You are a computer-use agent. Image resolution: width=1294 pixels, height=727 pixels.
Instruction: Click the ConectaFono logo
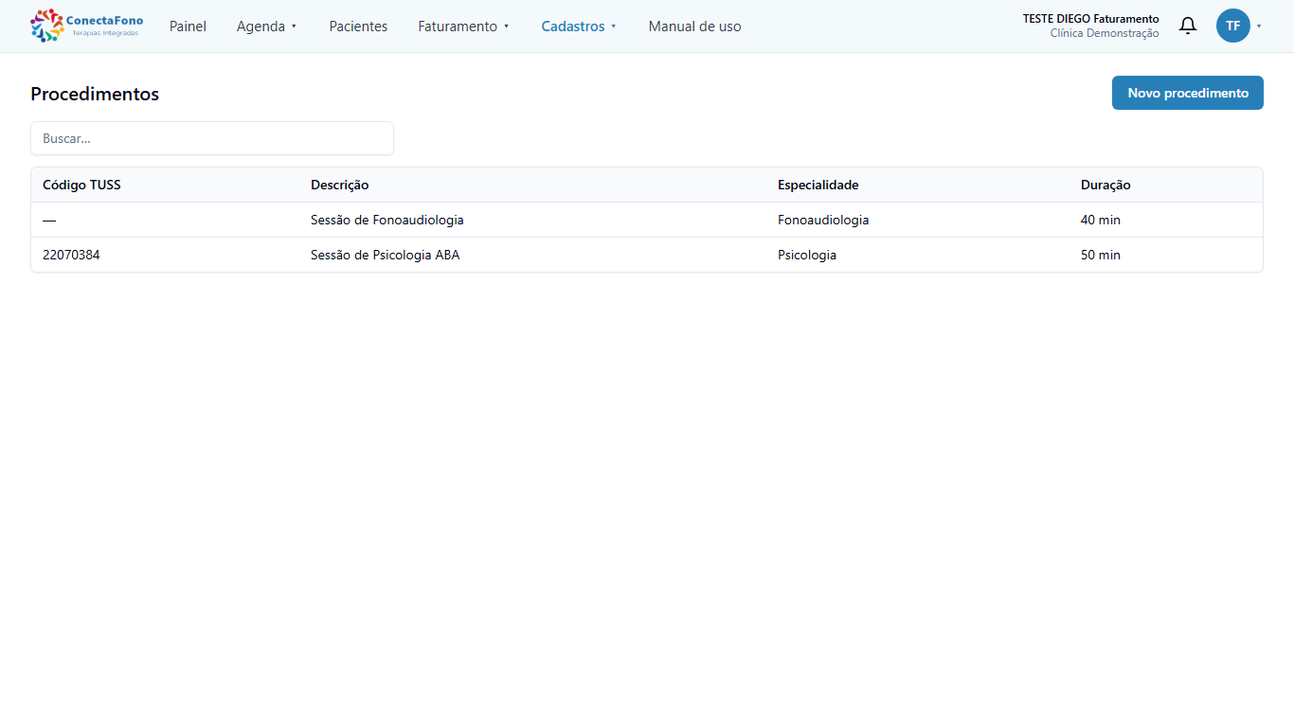(x=86, y=26)
